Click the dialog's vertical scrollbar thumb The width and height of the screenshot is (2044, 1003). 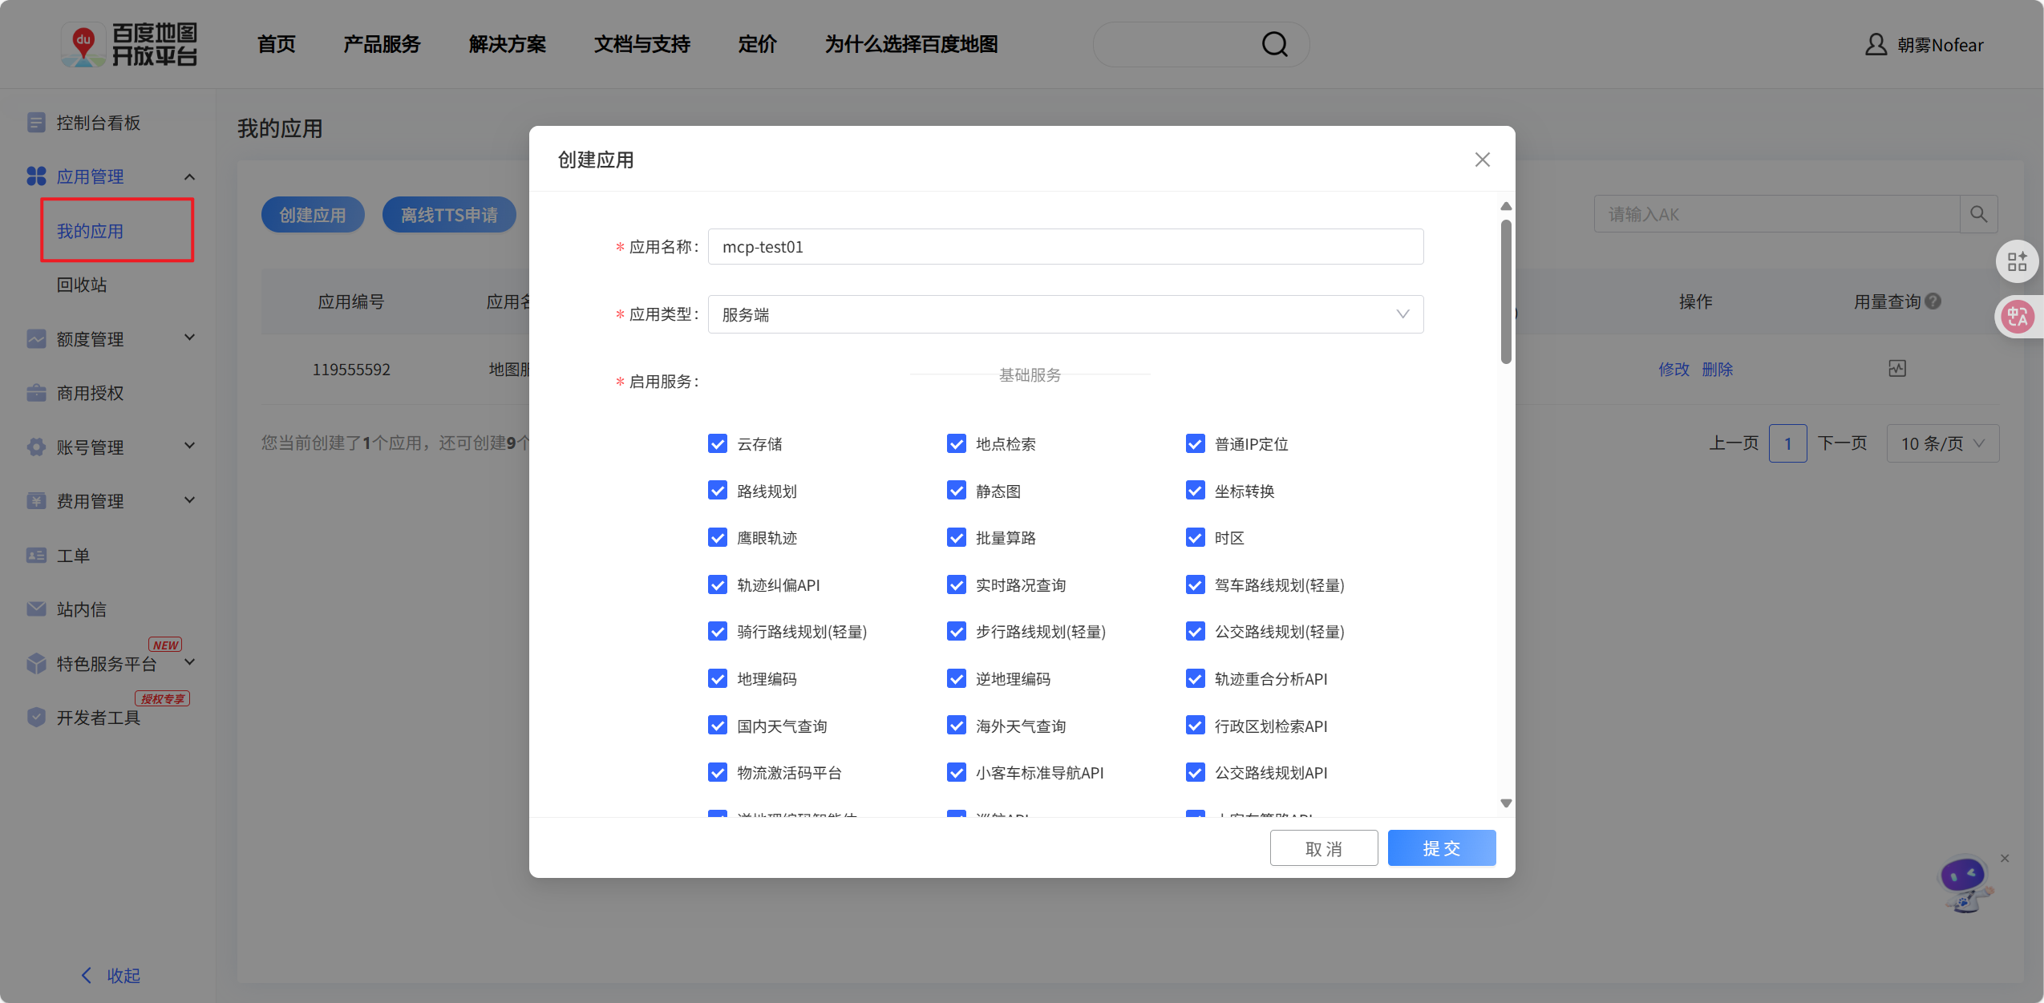pos(1506,293)
